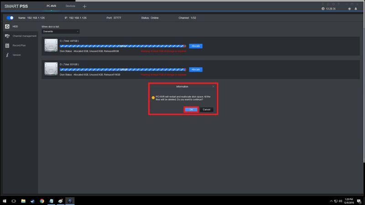Click the warning icon in Information dialog
365x205 pixels.
click(153, 98)
